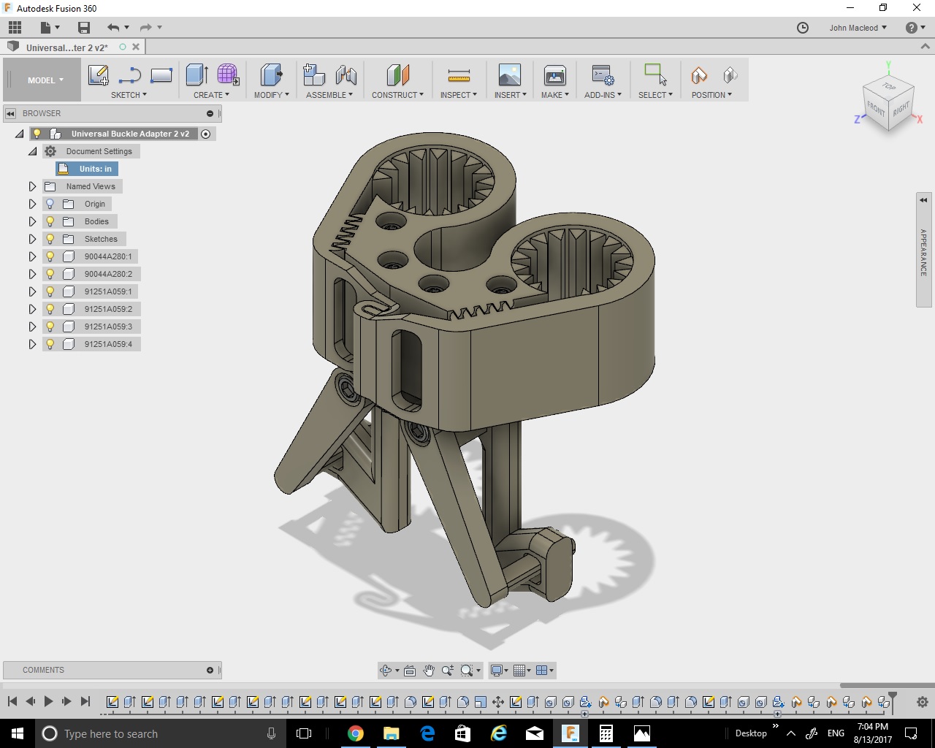Hide the Bodies folder using lightbulb
This screenshot has width=935, height=748.
(50, 221)
